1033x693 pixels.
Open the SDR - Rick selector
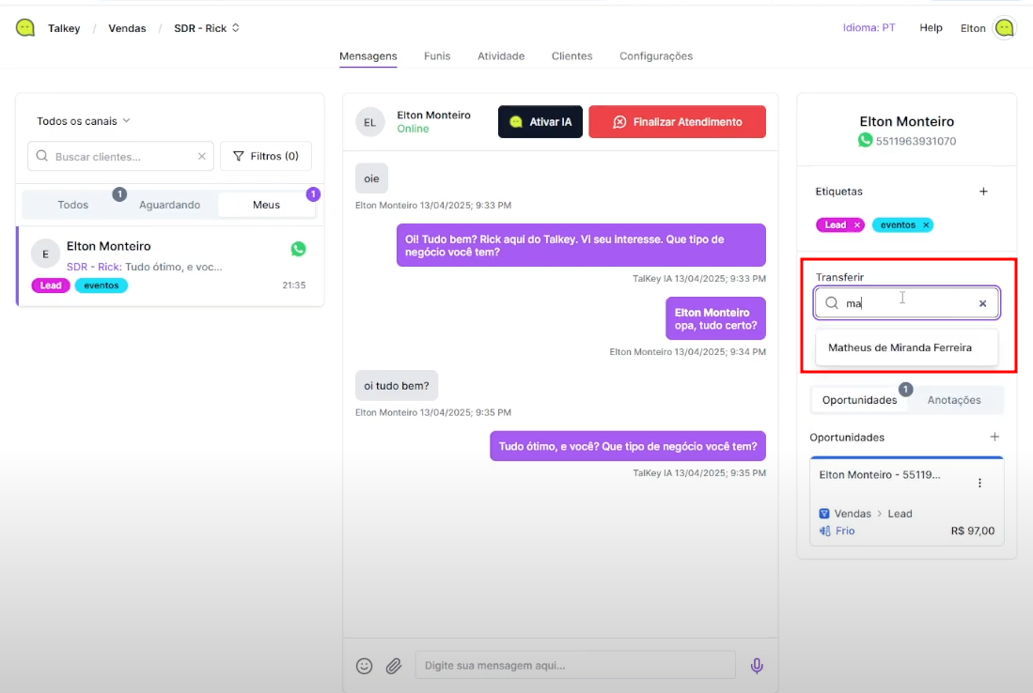click(x=207, y=28)
